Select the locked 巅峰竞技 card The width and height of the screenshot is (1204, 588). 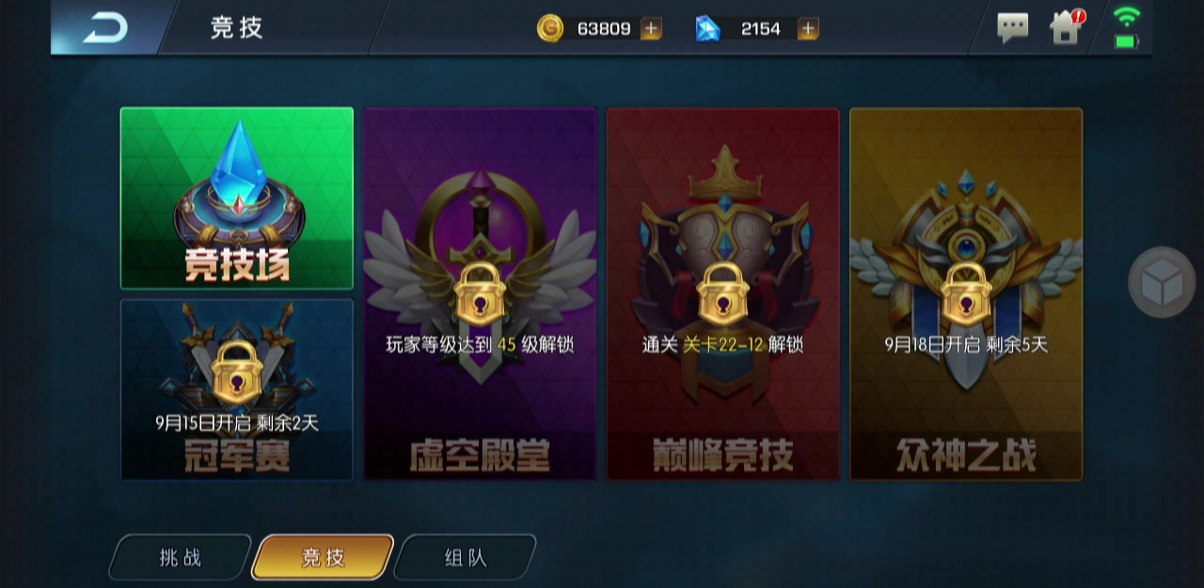pyautogui.click(x=723, y=294)
